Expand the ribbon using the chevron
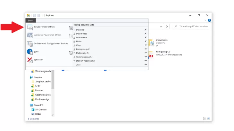 [x=205, y=20]
